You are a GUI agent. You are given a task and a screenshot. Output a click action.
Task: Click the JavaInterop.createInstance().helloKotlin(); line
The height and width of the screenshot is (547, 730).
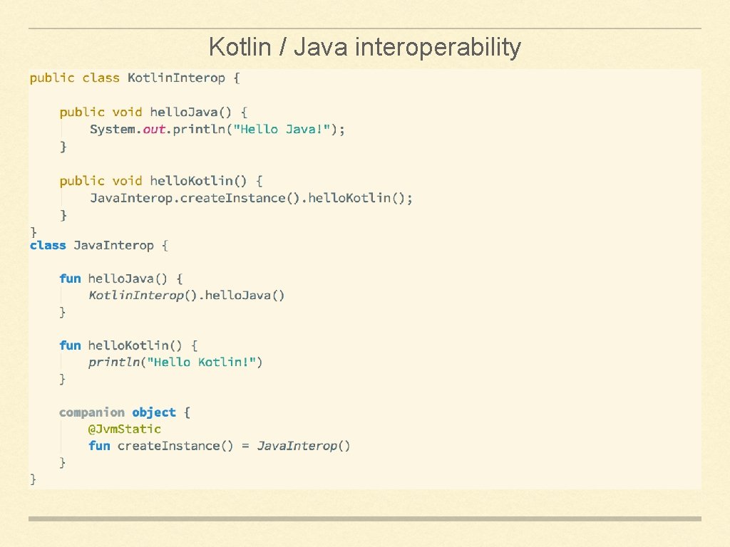[x=252, y=198]
